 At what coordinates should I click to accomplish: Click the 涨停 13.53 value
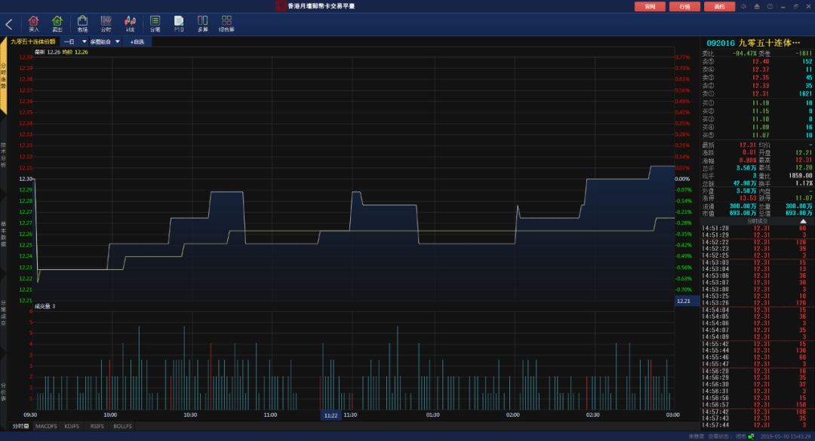tap(748, 198)
